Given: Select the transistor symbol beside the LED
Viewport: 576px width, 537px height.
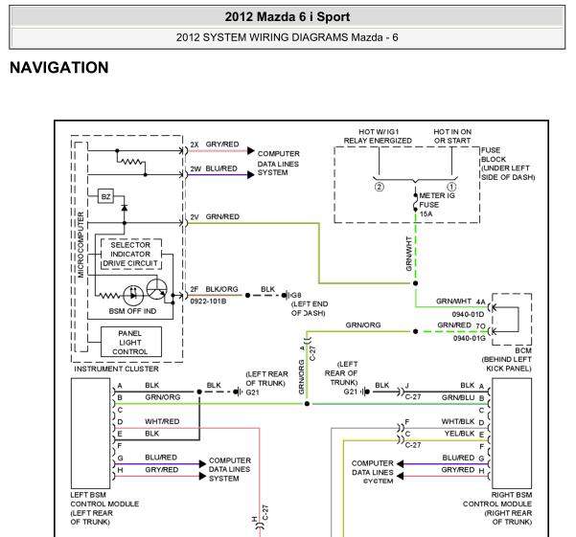Looking at the screenshot, I should point(157,289).
